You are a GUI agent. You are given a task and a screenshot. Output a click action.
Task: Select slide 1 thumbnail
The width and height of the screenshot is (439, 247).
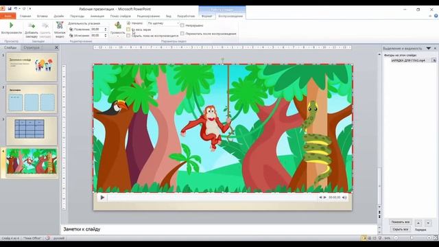point(32,67)
